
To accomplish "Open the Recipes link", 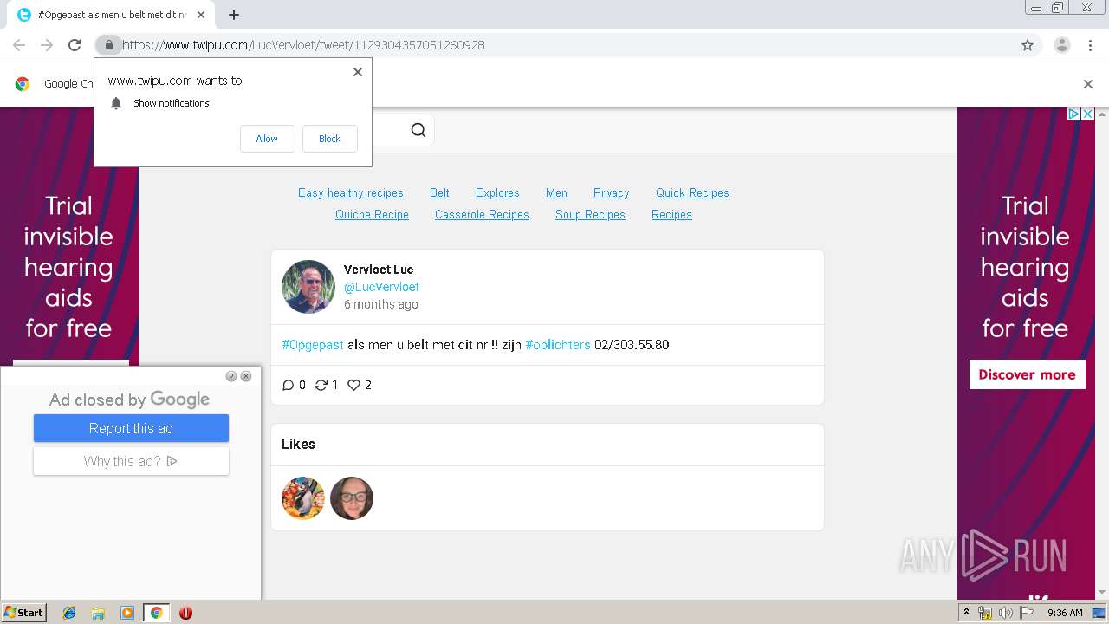I will pos(671,214).
